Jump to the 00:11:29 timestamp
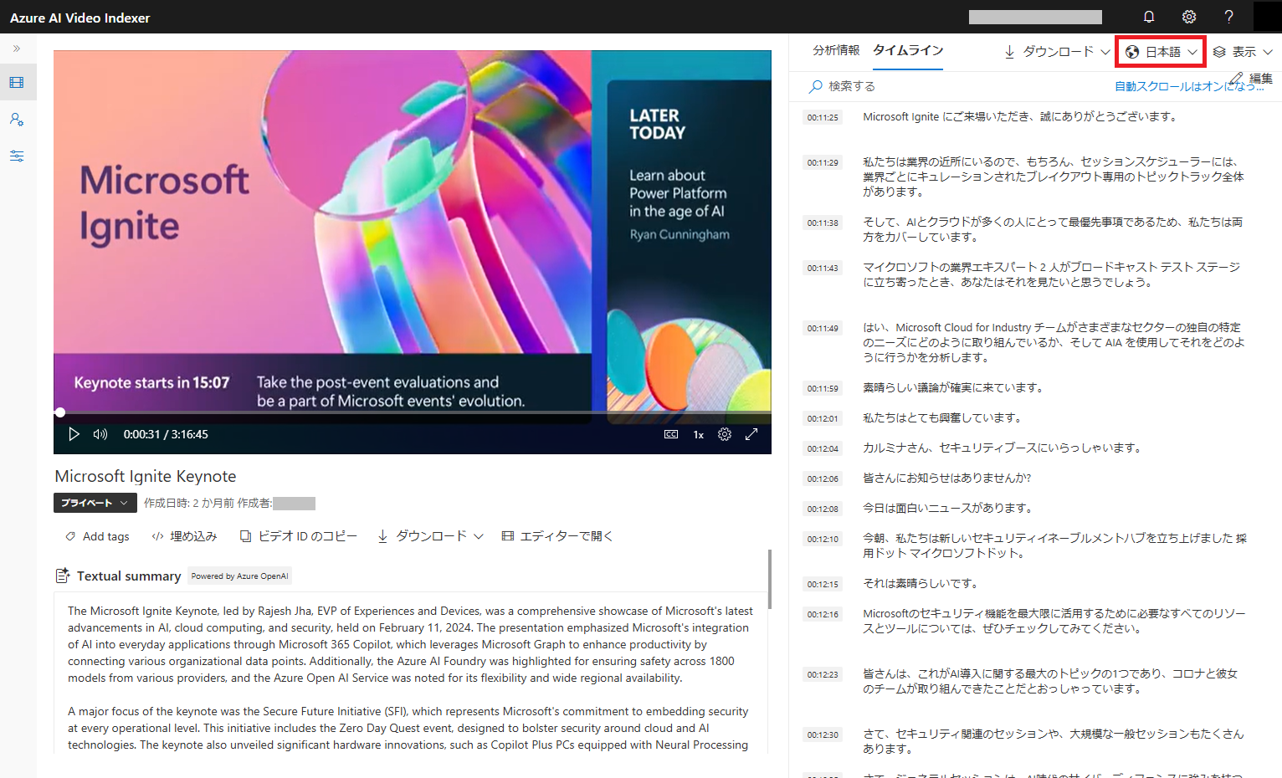Viewport: 1282px width, 778px height. coord(823,162)
